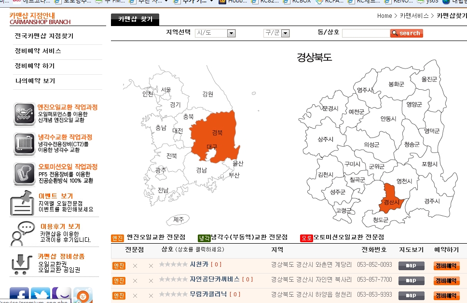Click the engine oil change process icon

pyautogui.click(x=24, y=114)
